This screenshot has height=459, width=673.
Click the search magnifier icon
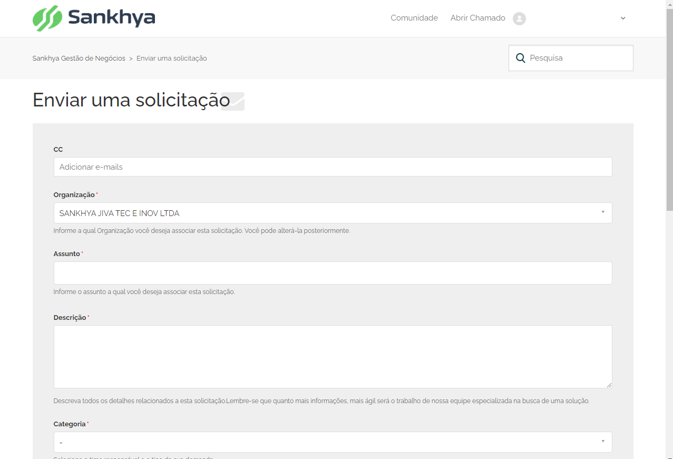tap(520, 58)
